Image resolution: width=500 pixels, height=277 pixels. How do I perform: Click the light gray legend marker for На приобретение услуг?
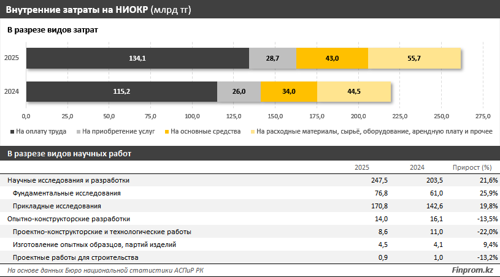pos(79,131)
